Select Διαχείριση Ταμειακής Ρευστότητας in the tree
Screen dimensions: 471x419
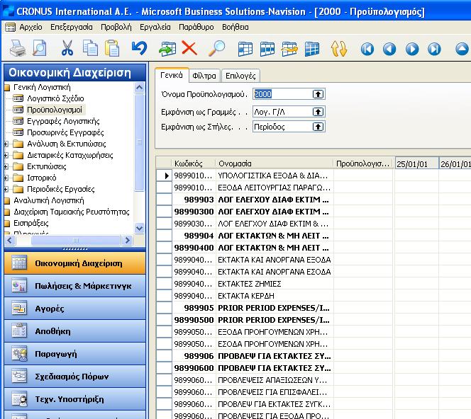tap(72, 212)
